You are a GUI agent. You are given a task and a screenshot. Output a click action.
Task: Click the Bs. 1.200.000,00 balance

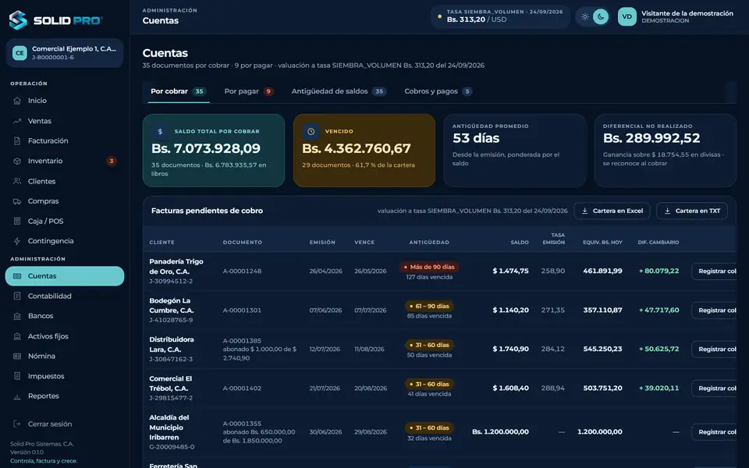[x=500, y=431]
